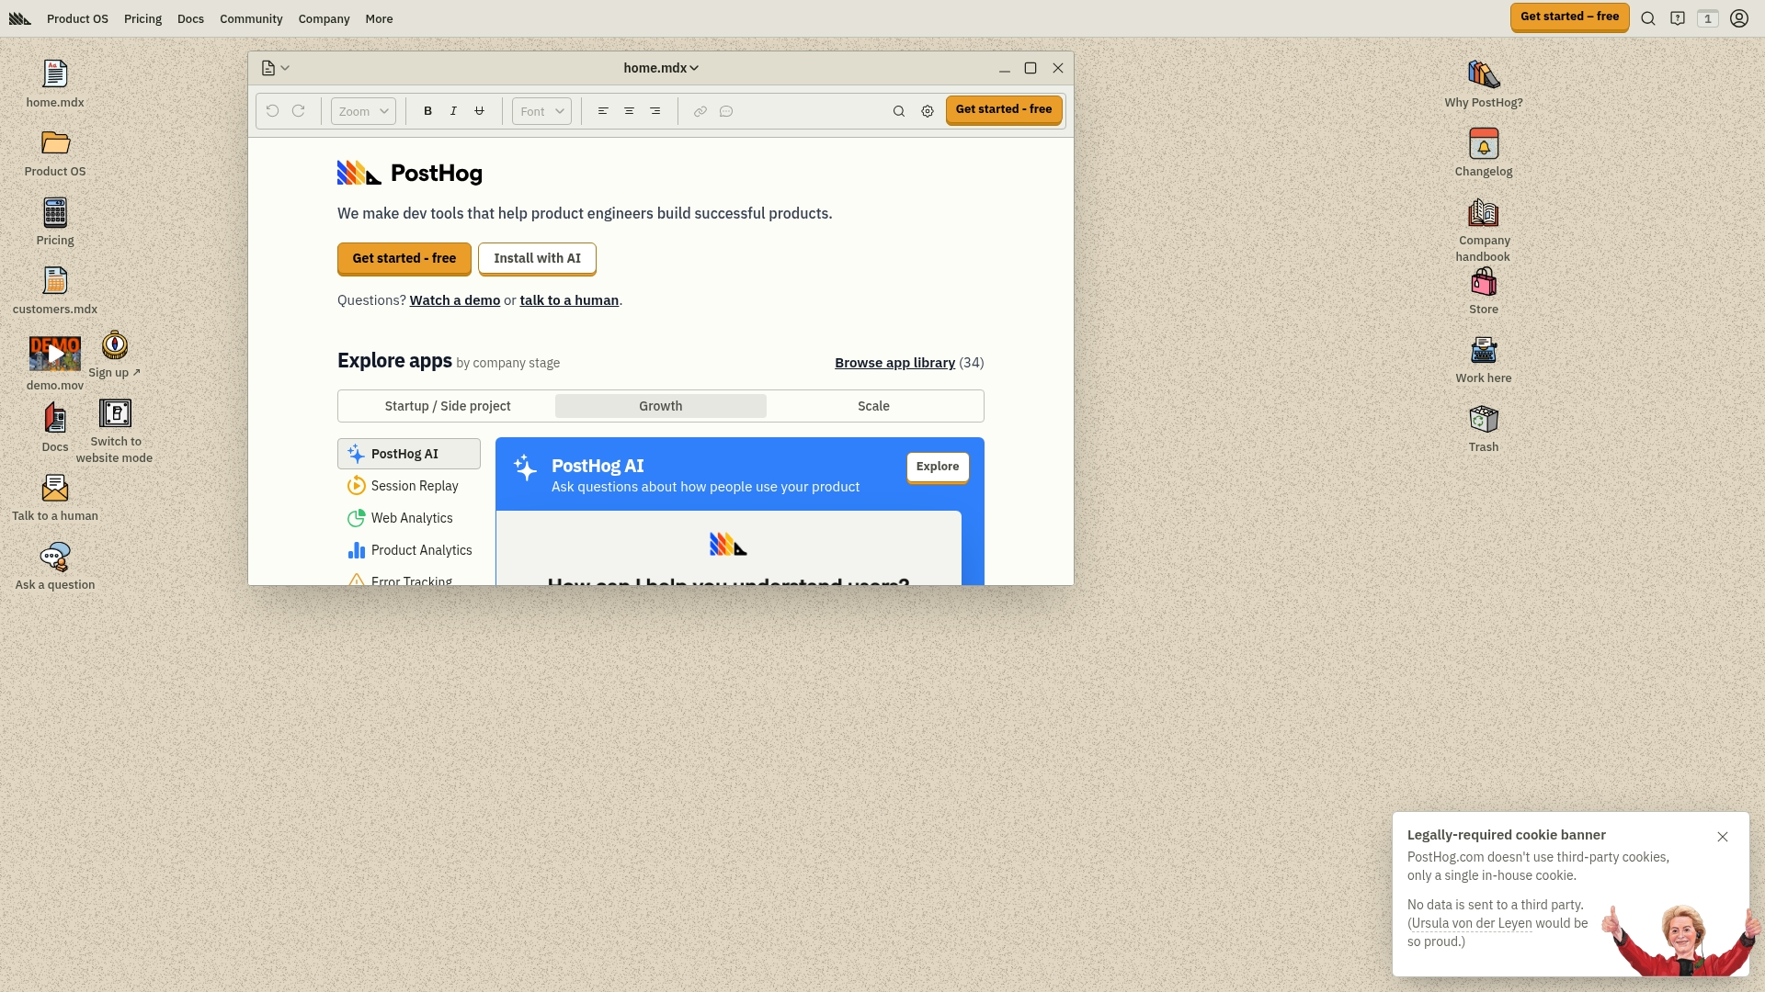Dismiss the cookie banner
The width and height of the screenshot is (1765, 992).
(x=1723, y=837)
